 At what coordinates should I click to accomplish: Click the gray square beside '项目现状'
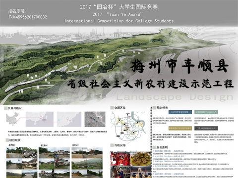(x=7, y=140)
